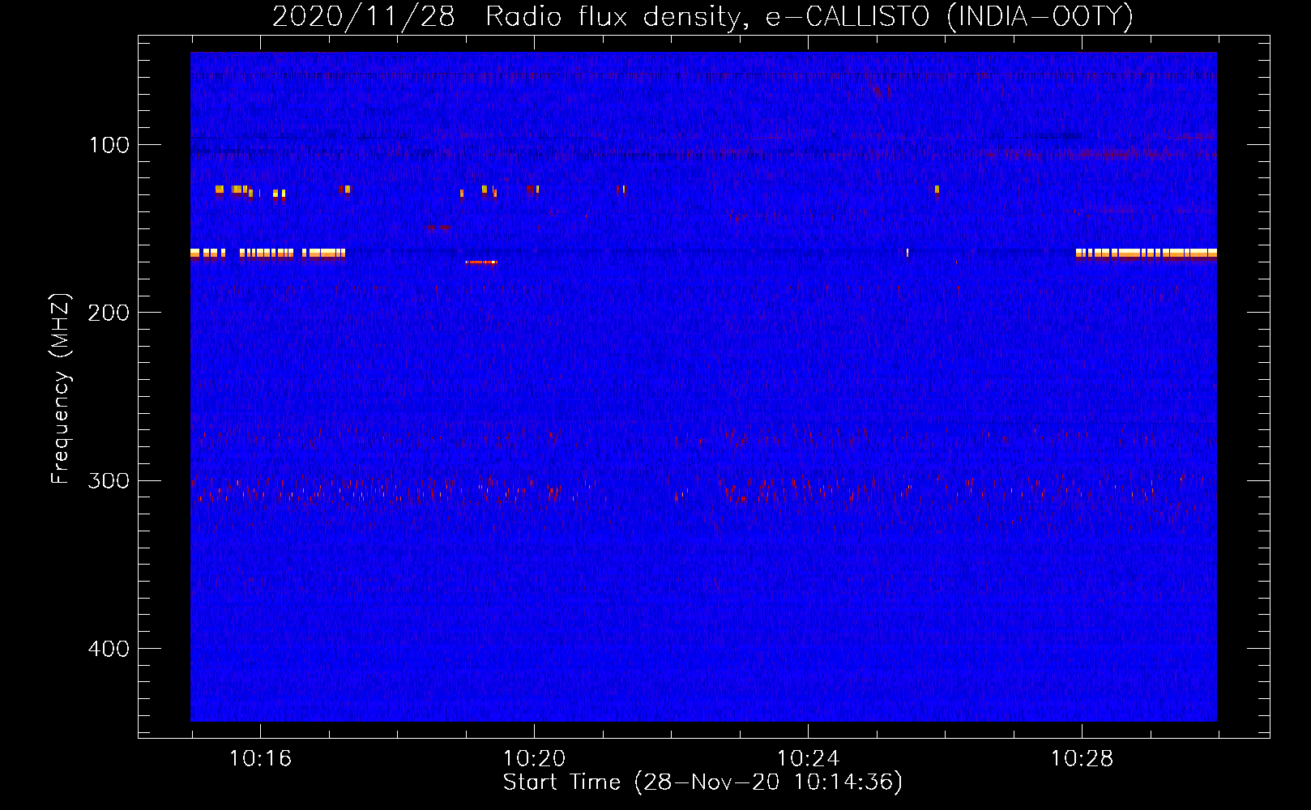Click the 'Frequency (MHZ)' y-axis label
This screenshot has height=810, width=1311.
pyautogui.click(x=61, y=388)
